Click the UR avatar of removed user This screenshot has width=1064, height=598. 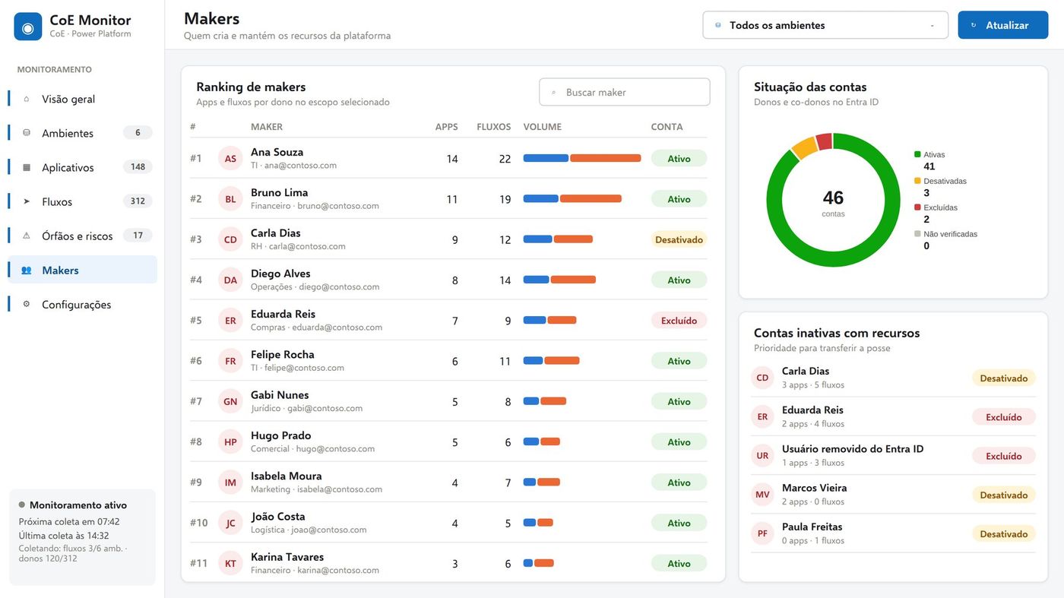coord(762,455)
